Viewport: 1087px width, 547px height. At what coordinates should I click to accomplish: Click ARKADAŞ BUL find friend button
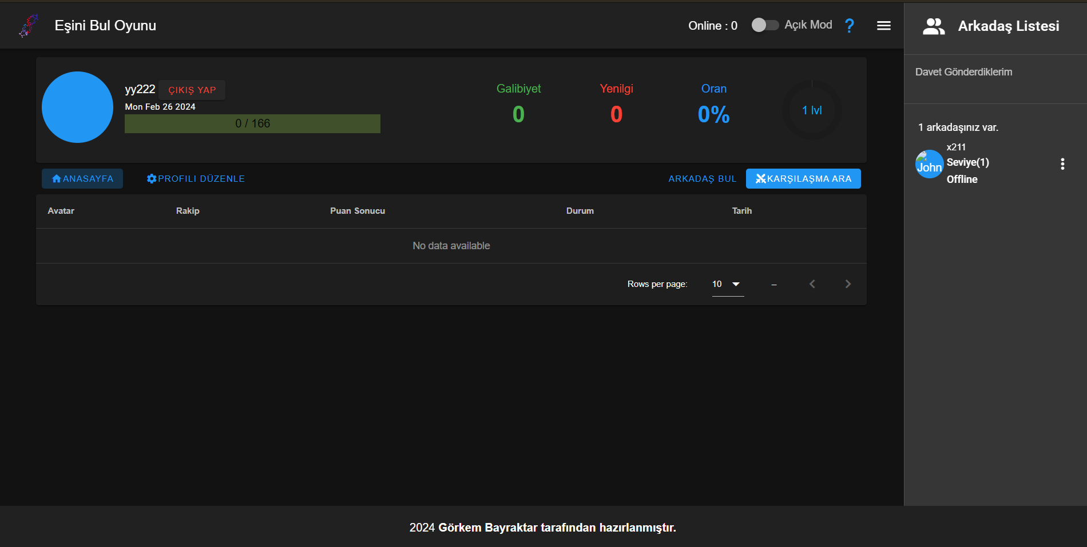point(702,179)
